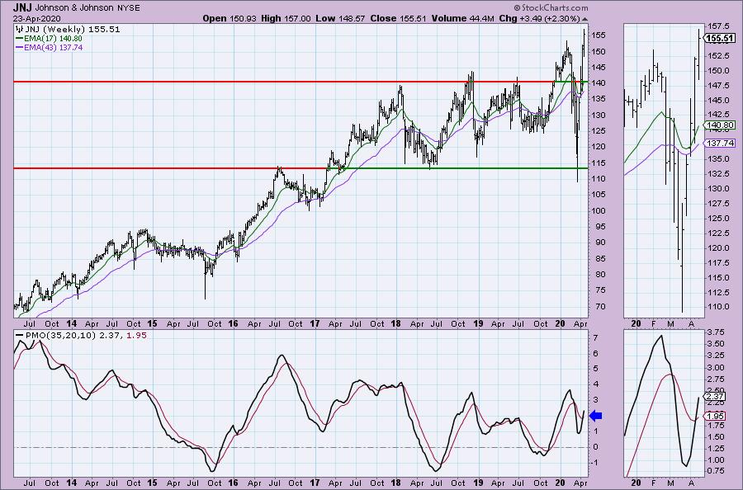Click the Low 148.57 value

pos(340,18)
